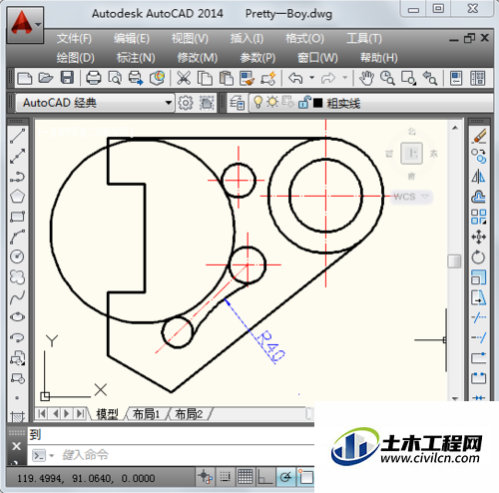Select the Polygon tool

coord(17,197)
